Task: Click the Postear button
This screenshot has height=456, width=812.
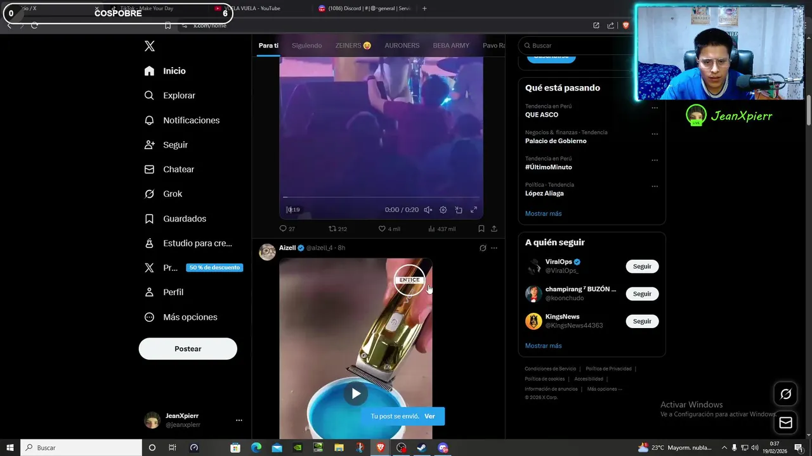Action: (x=188, y=349)
